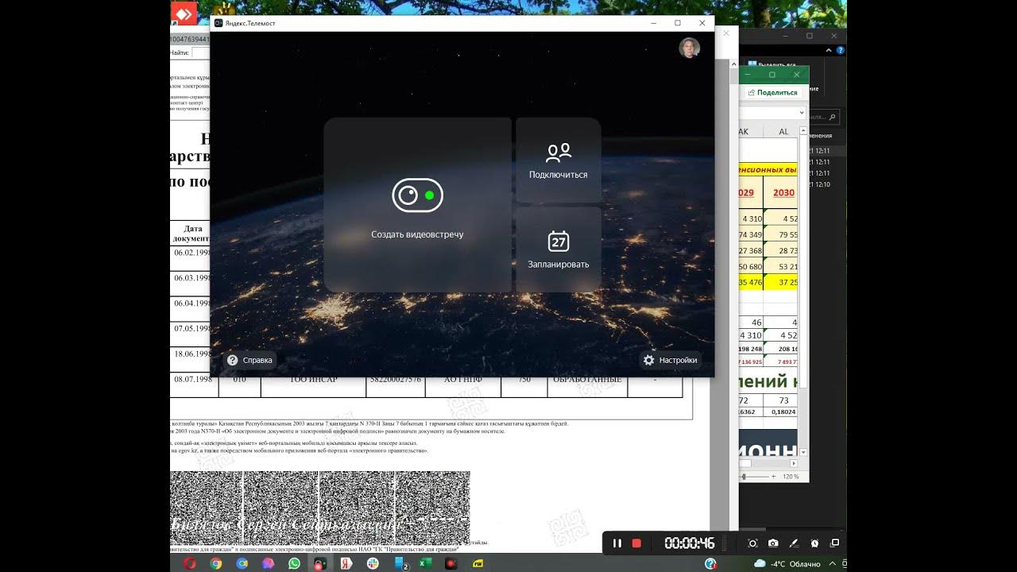This screenshot has height=572, width=1017.
Task: Click Excel vertical scrollbar up arrow
Action: (x=802, y=131)
